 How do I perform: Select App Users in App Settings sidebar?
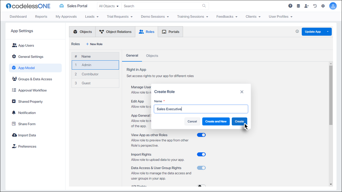(x=26, y=45)
